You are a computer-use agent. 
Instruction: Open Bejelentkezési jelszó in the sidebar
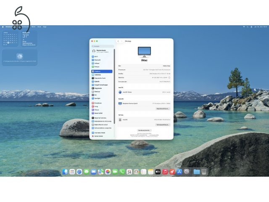coord(102,125)
